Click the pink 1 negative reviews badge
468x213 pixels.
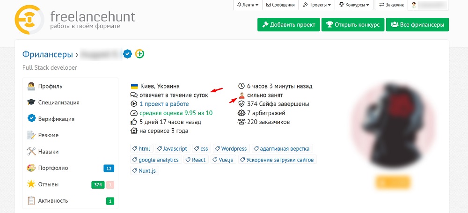point(110,185)
